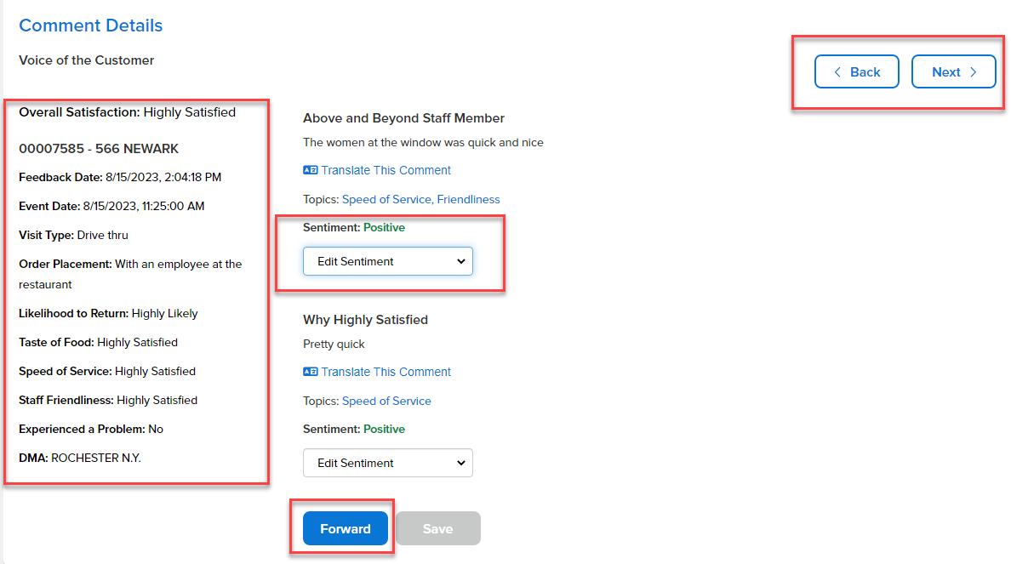The width and height of the screenshot is (1011, 564).
Task: Open the Friendliness topic link
Action: (468, 199)
